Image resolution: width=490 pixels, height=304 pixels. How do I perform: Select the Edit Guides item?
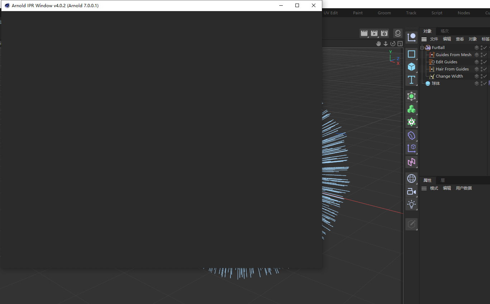pos(446,62)
